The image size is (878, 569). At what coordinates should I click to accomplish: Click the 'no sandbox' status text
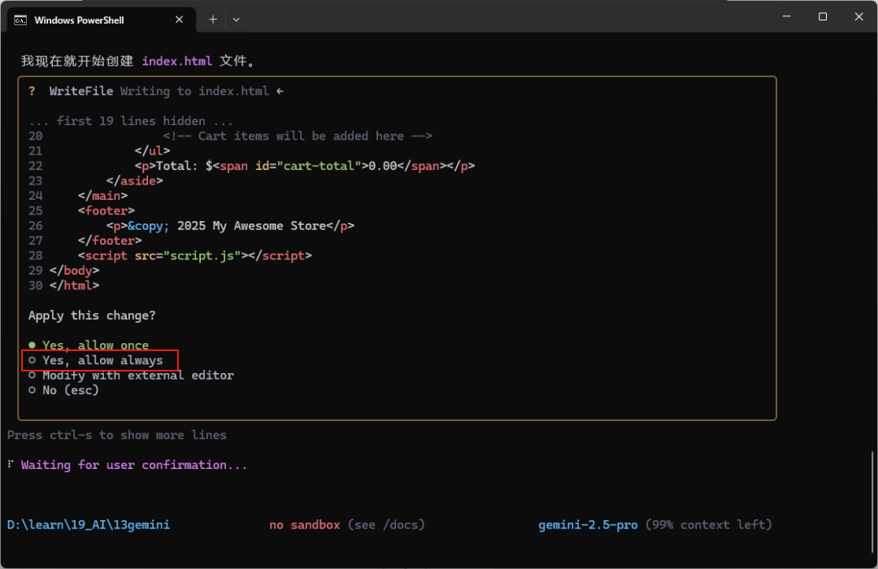click(305, 525)
